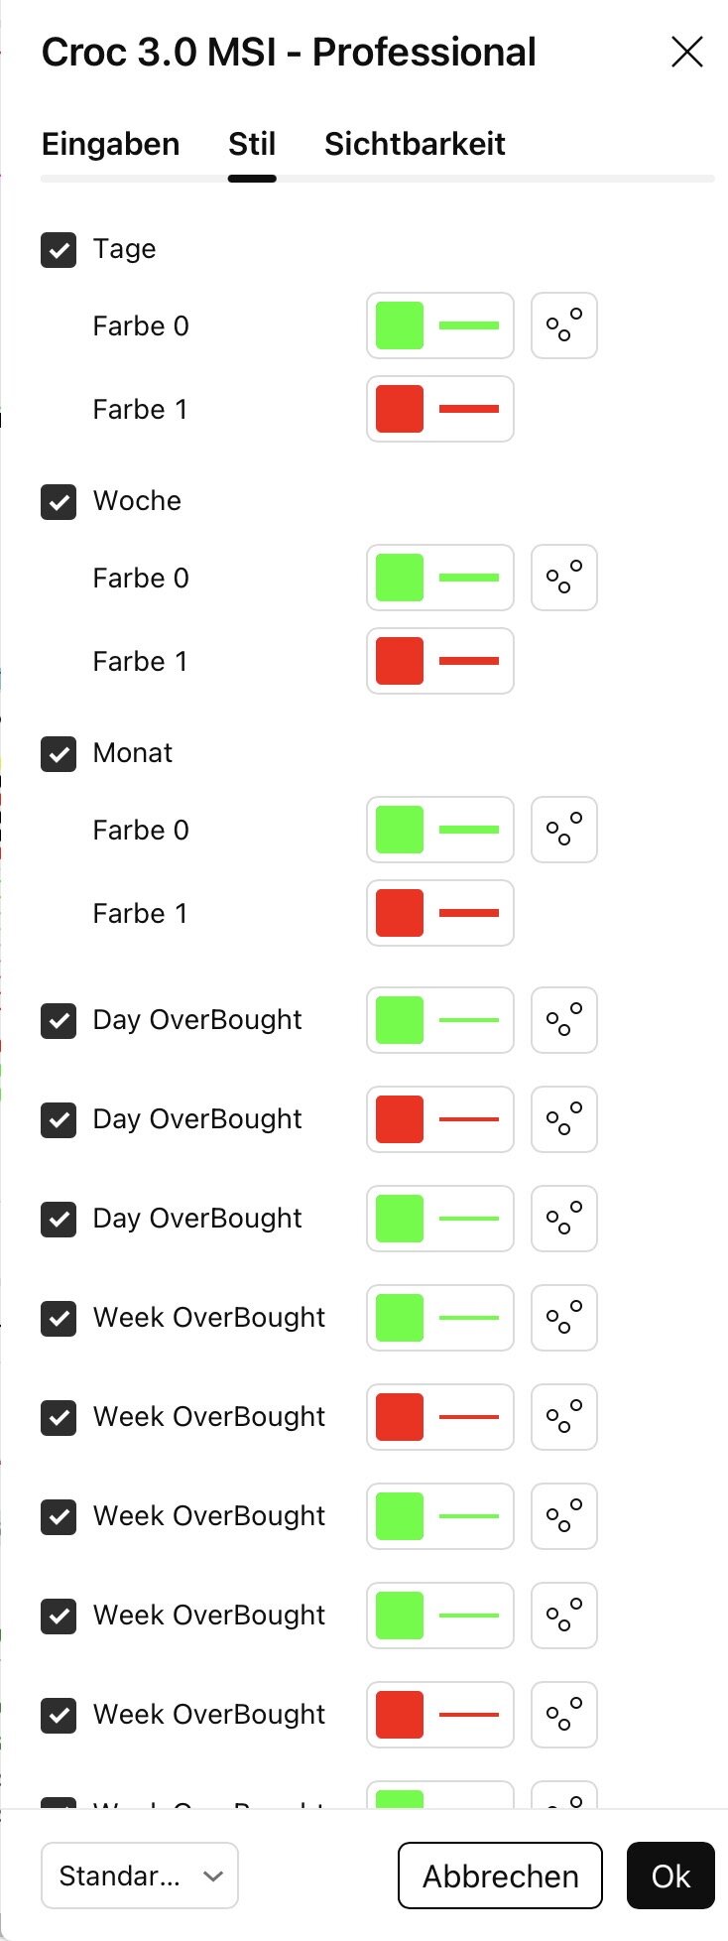Select the Stil tab
The height and width of the screenshot is (1941, 728).
tap(252, 144)
